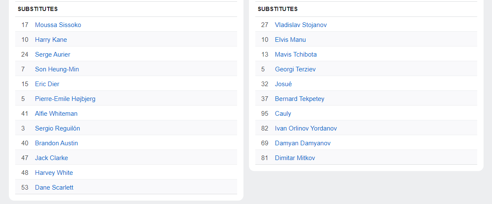The width and height of the screenshot is (492, 204).
Task: Click the Vladislav Stojanov link
Action: 300,25
